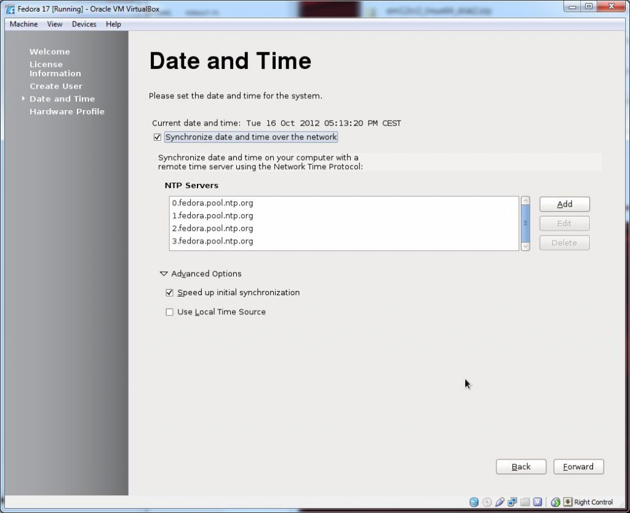
Task: Click the Right Control host key label
Action: coord(593,502)
